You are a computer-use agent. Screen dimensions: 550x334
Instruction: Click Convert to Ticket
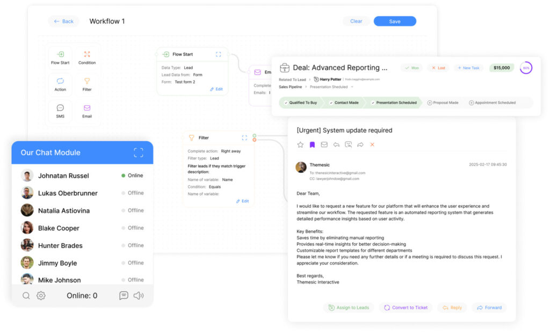(406, 308)
